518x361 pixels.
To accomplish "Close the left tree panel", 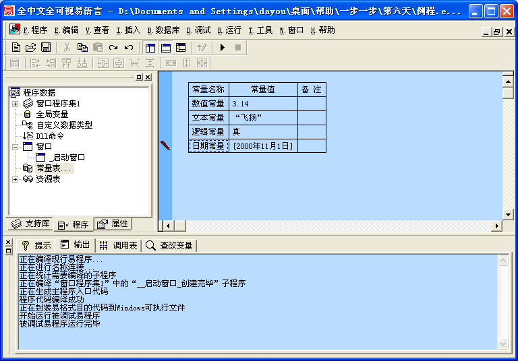I will [148, 77].
